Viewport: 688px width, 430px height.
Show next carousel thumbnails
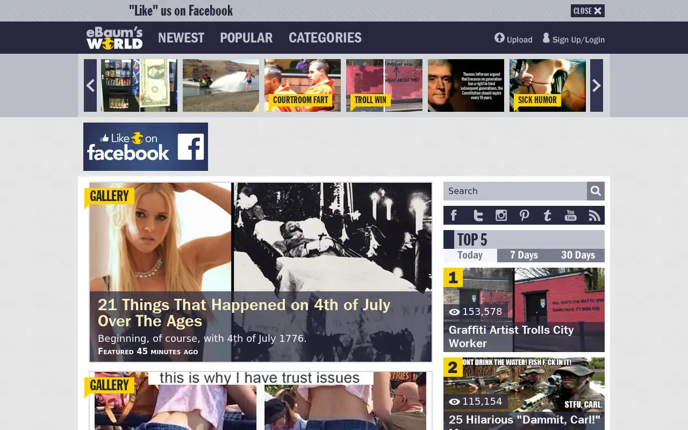(597, 85)
